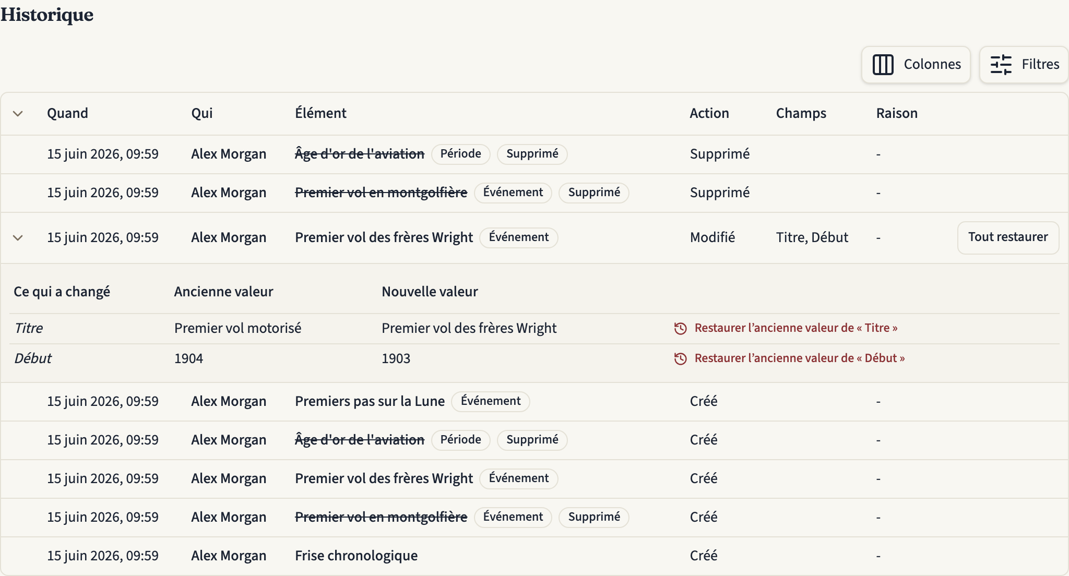The width and height of the screenshot is (1069, 576).
Task: Collapse all rows via header chevron
Action: (x=18, y=114)
